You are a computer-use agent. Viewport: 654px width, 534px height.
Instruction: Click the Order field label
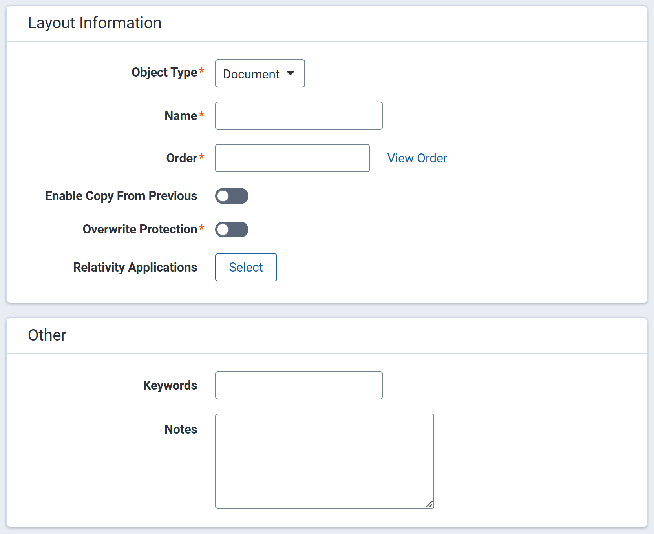(x=182, y=158)
